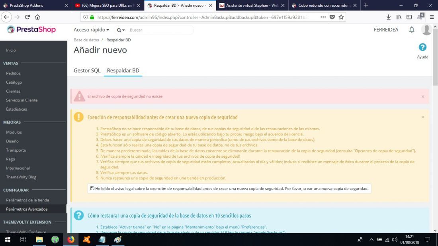Open Catálogo in the sidebar
This screenshot has width=438, height=246.
(x=14, y=82)
